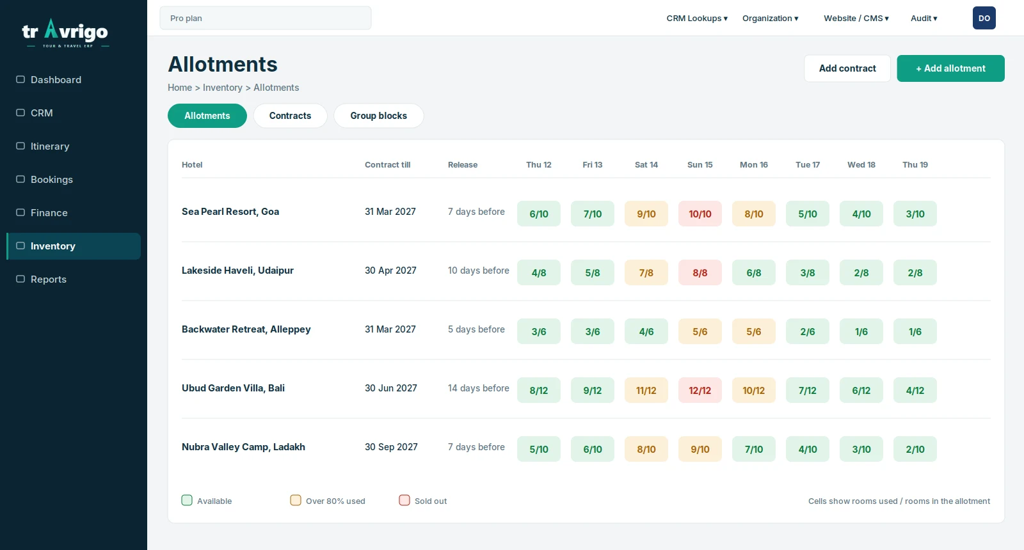Switch to the Contracts tab
The image size is (1024, 550).
tap(291, 116)
